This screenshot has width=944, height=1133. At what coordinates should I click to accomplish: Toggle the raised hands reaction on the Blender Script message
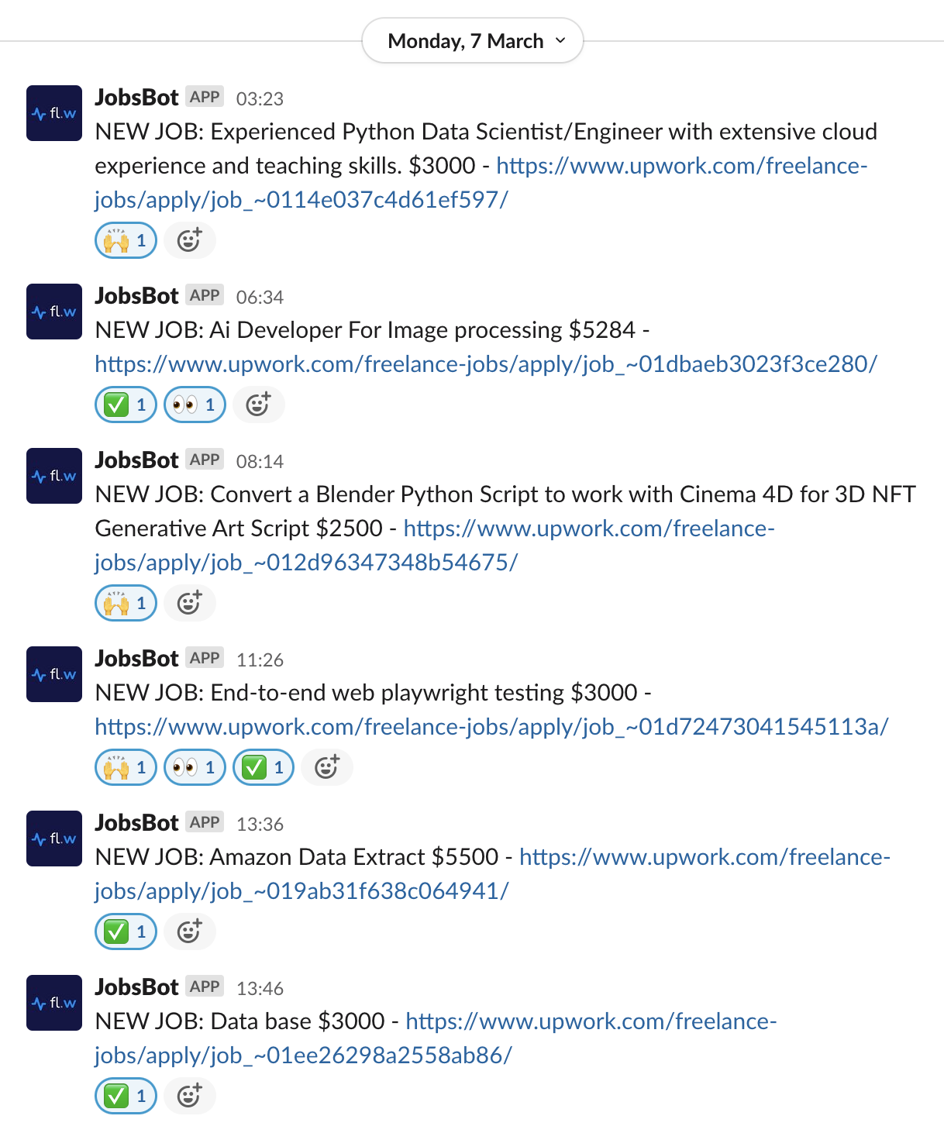tap(125, 602)
